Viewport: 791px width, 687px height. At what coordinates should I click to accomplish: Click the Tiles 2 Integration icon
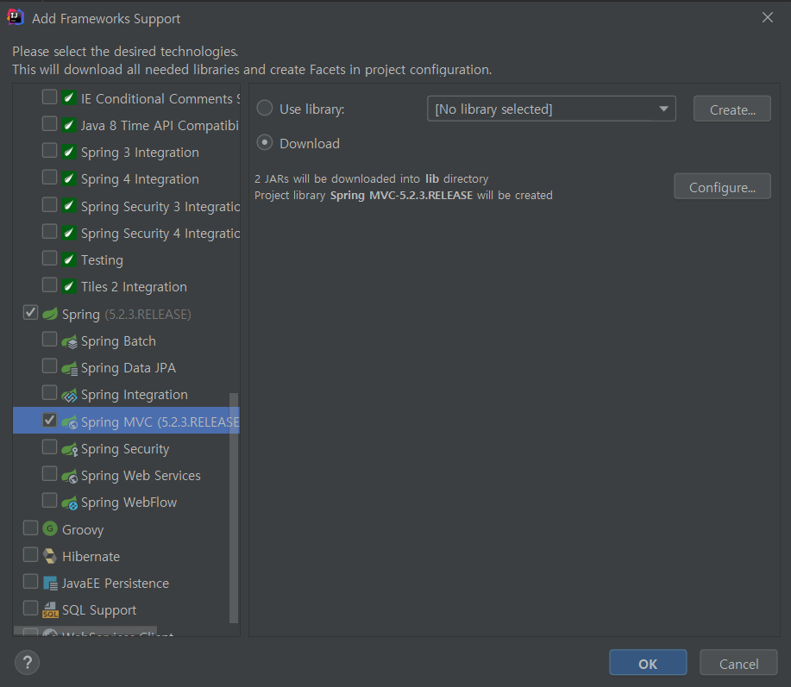(x=69, y=286)
